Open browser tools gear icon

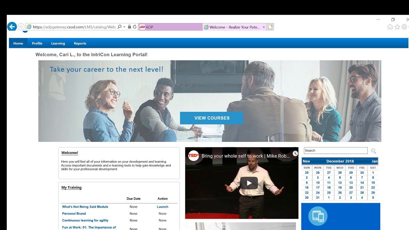pos(404,27)
